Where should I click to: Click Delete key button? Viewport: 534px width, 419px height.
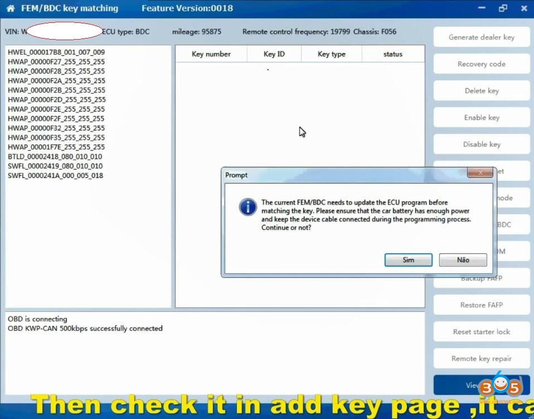click(x=482, y=91)
